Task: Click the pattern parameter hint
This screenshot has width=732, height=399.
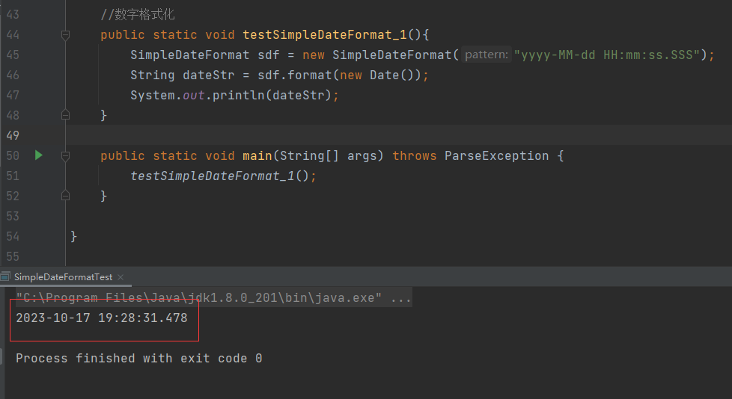Action: pos(487,55)
